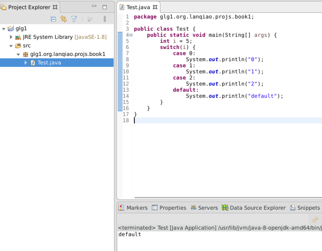
Task: Collapse all in Project Explorer toolbar
Action: pos(53,19)
